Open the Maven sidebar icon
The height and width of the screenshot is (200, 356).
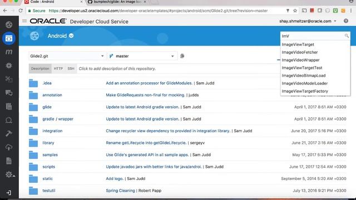(9, 52)
